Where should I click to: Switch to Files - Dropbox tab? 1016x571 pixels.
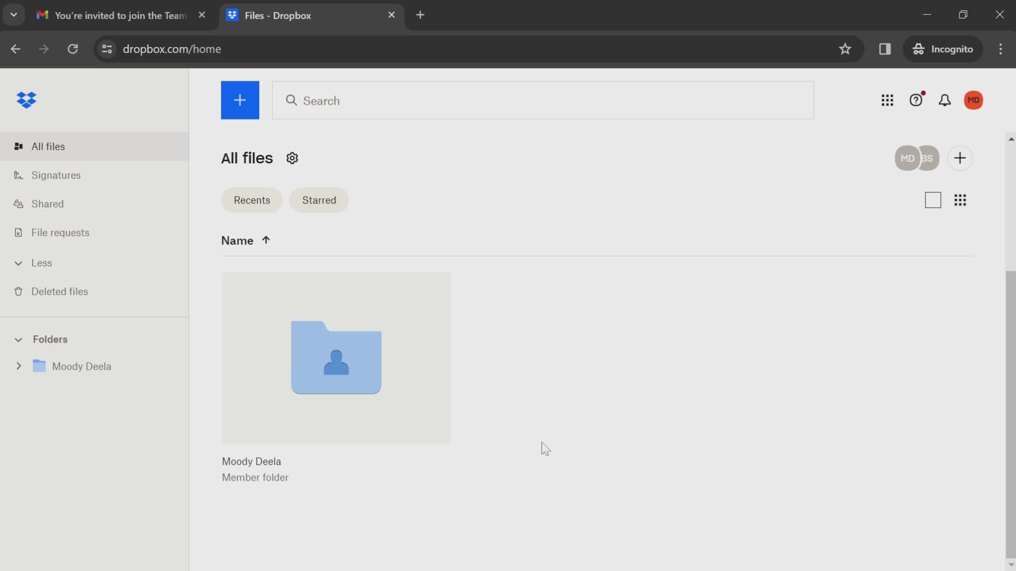tap(311, 15)
